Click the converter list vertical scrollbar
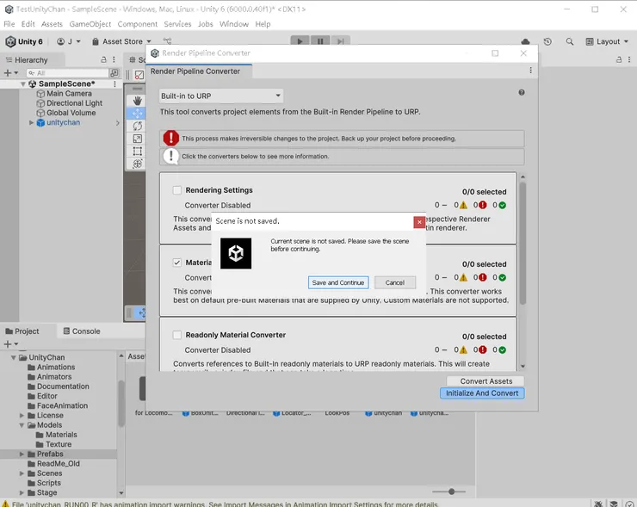This screenshot has height=507, width=637. [x=523, y=243]
